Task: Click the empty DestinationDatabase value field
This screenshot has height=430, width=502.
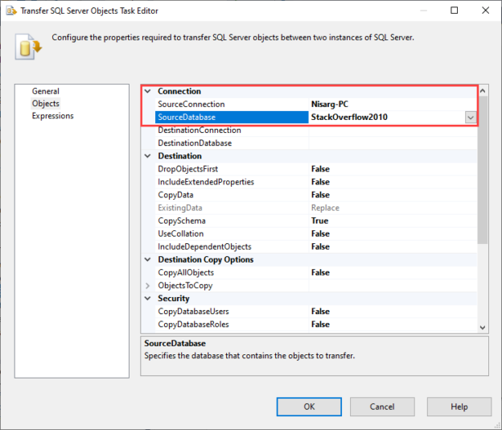Action: click(393, 143)
